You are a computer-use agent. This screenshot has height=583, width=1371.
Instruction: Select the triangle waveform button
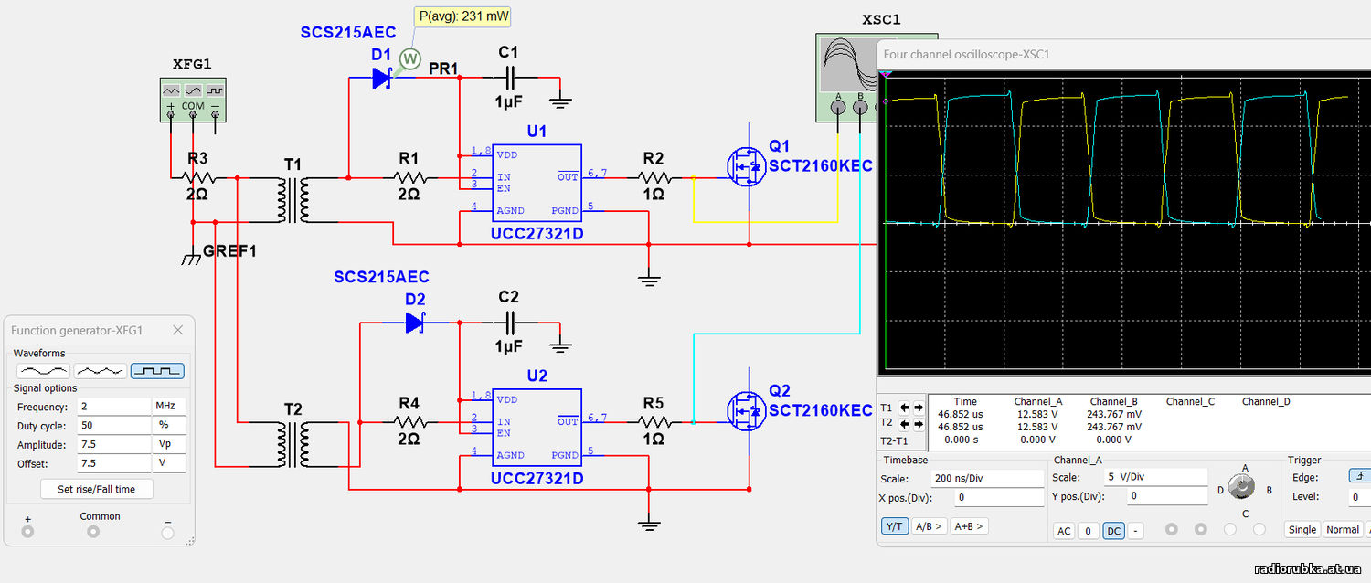pos(101,371)
